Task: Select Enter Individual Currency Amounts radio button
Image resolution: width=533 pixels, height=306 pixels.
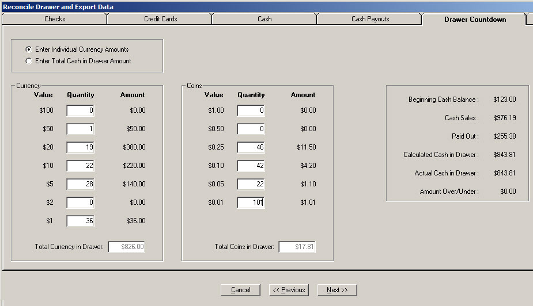Action: [29, 49]
